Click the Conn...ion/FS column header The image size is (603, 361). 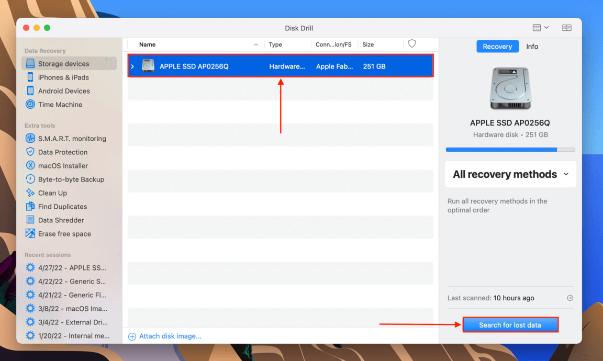coord(333,44)
